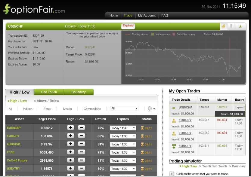The width and height of the screenshot is (251, 177).
Task: Open the All asset filter dropdown
Action: [x=124, y=108]
